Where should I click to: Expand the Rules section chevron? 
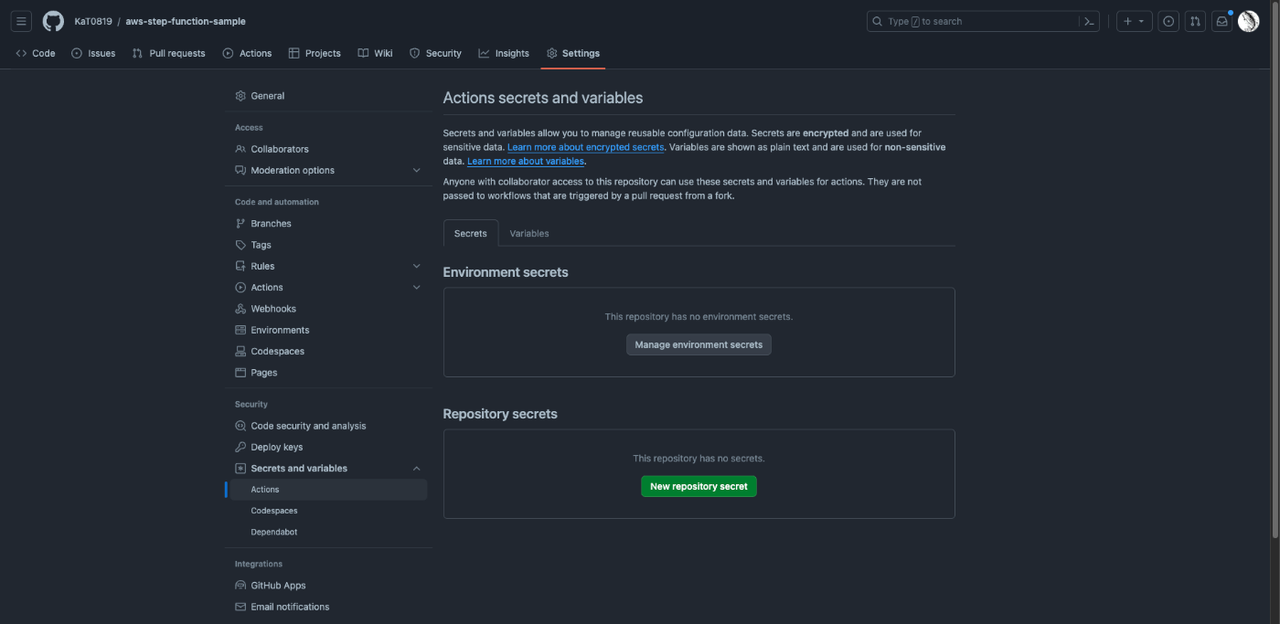point(417,266)
